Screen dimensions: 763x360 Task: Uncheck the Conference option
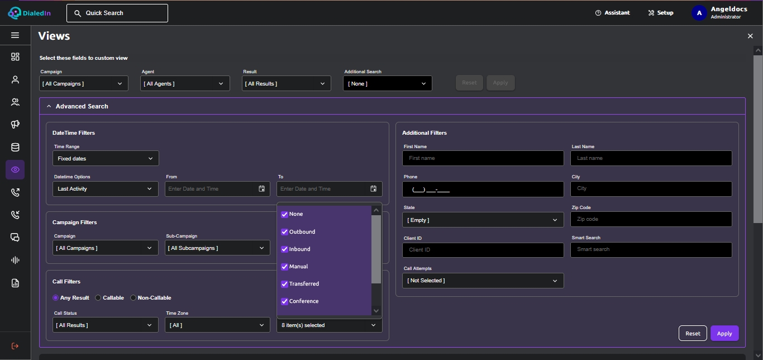[x=284, y=301]
